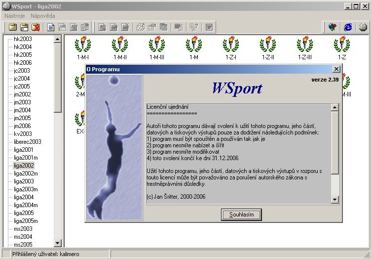Select liga2002m in the tree
The width and height of the screenshot is (371, 259).
(x=26, y=173)
